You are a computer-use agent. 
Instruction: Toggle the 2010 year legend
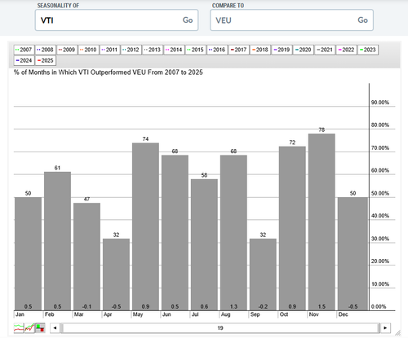click(88, 50)
